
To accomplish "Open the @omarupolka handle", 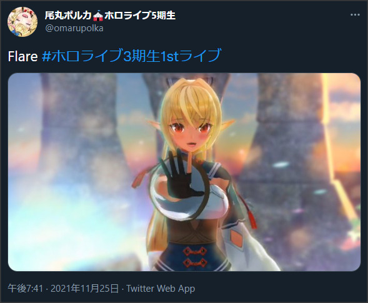I will coord(74,28).
